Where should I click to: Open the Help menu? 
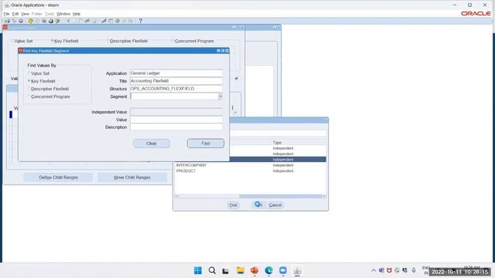pyautogui.click(x=77, y=14)
